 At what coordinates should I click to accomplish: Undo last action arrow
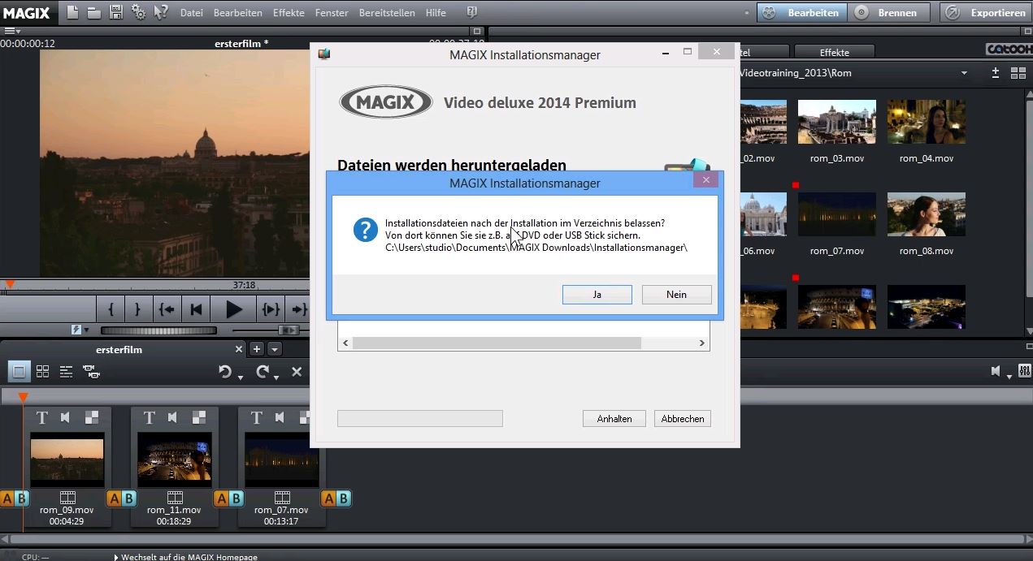[225, 371]
